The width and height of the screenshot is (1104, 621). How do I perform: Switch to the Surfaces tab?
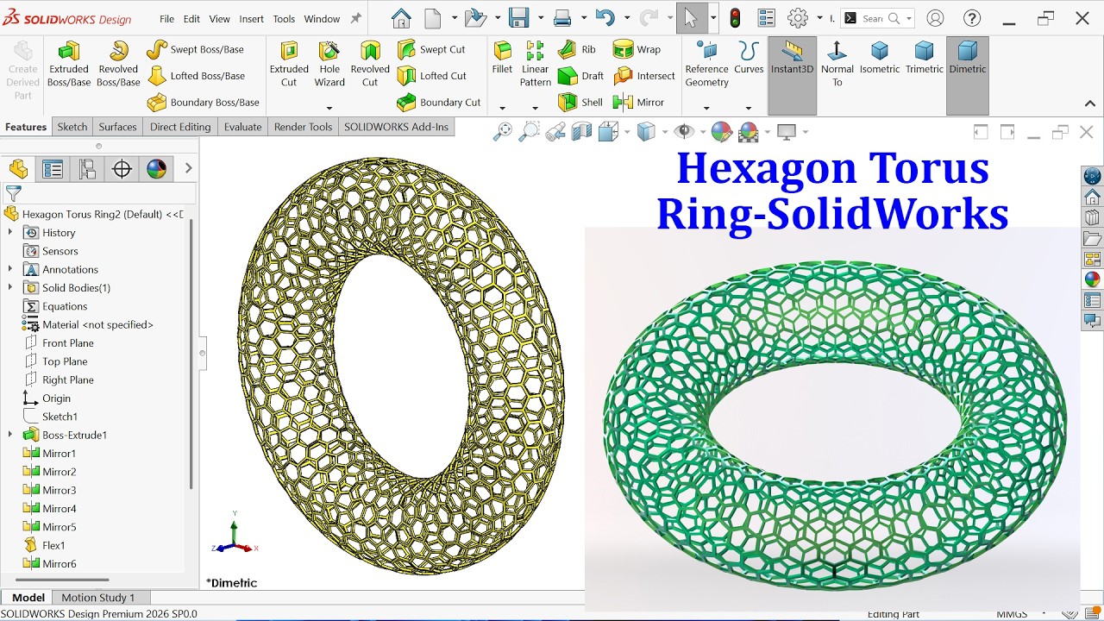point(117,127)
